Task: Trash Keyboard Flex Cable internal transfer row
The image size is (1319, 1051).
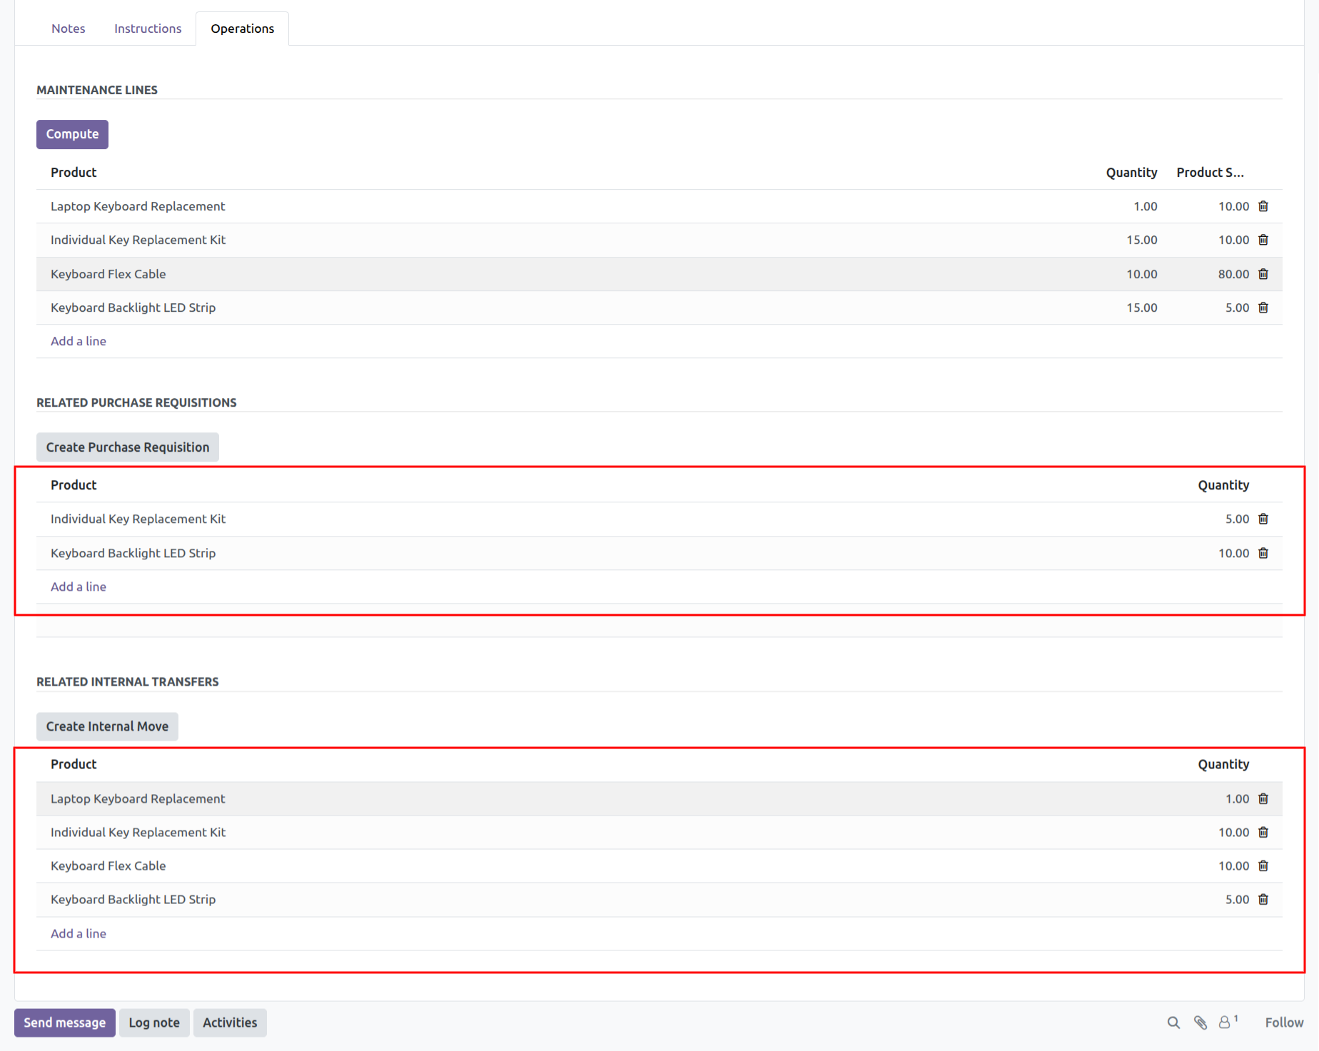Action: pyautogui.click(x=1263, y=865)
